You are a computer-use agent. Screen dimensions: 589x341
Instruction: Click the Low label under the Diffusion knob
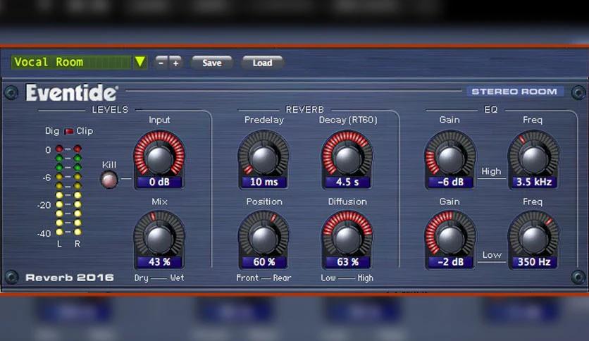point(328,278)
